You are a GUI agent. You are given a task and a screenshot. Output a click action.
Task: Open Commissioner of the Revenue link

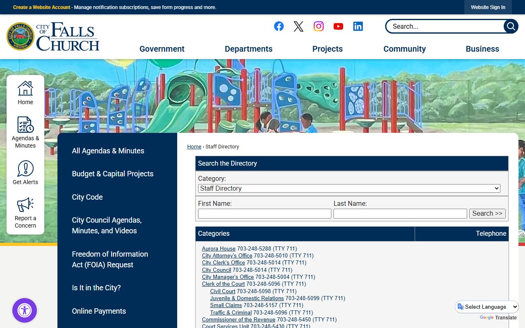click(238, 319)
